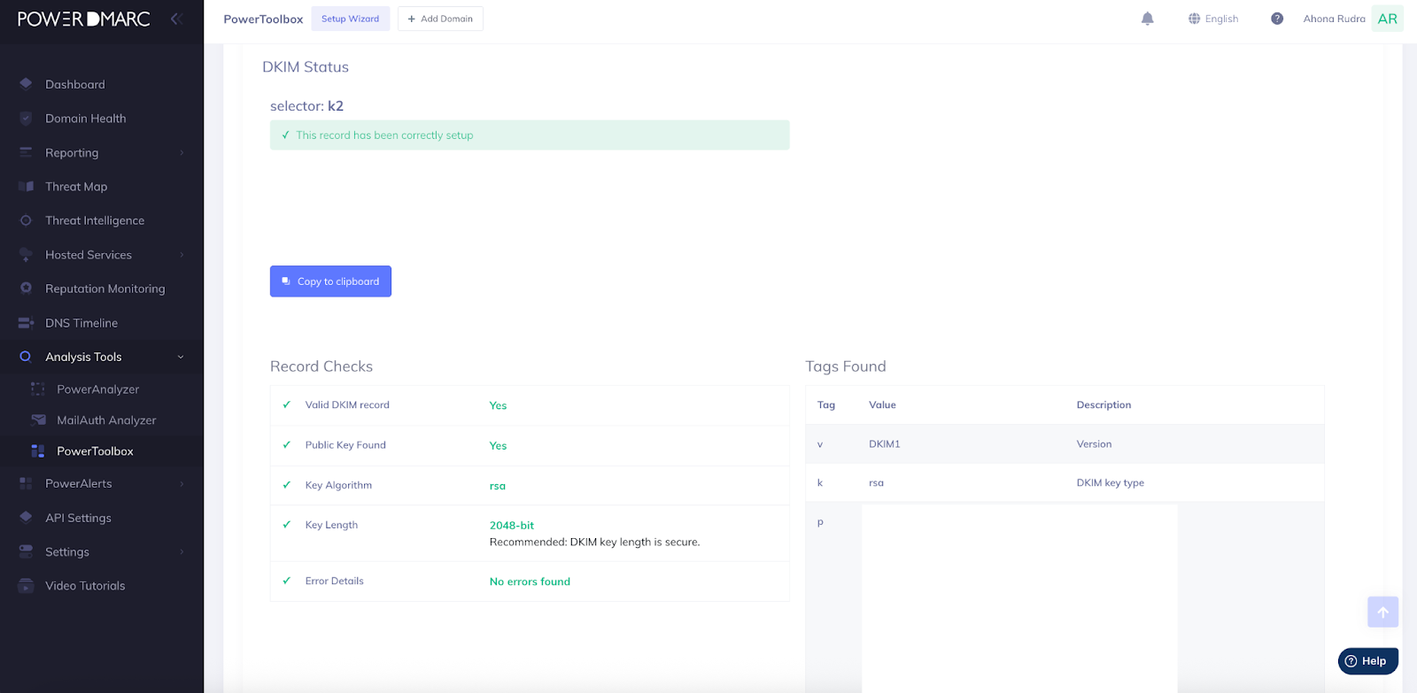Click Copy to clipboard button

coord(330,281)
